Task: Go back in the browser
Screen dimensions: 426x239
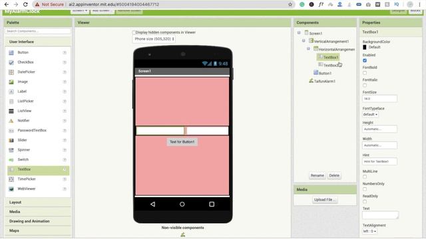Action: 6,5
